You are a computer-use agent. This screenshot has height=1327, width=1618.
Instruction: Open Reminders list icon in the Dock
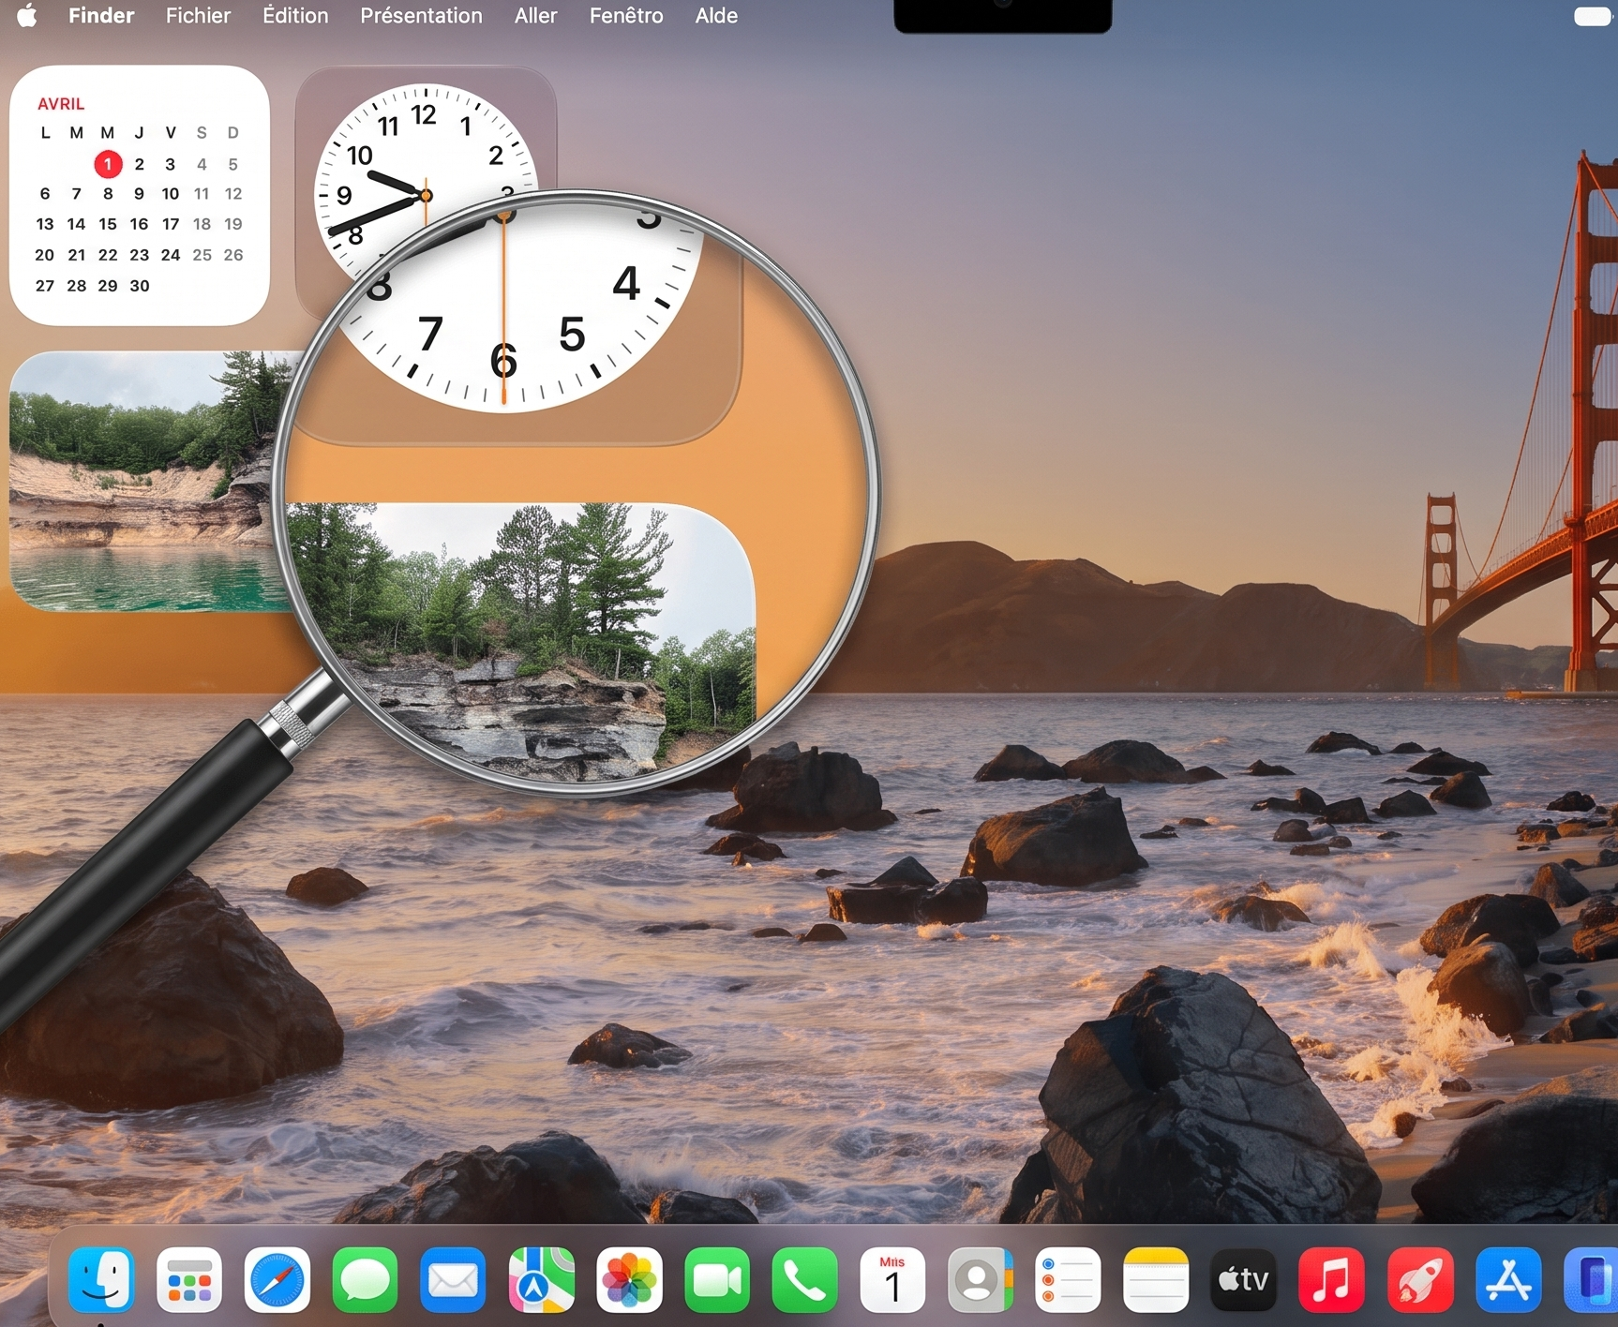click(x=1069, y=1280)
